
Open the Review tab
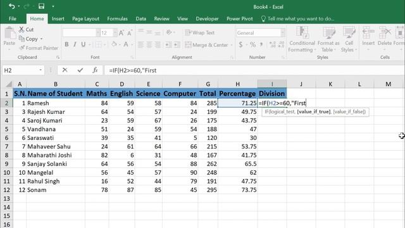(162, 18)
